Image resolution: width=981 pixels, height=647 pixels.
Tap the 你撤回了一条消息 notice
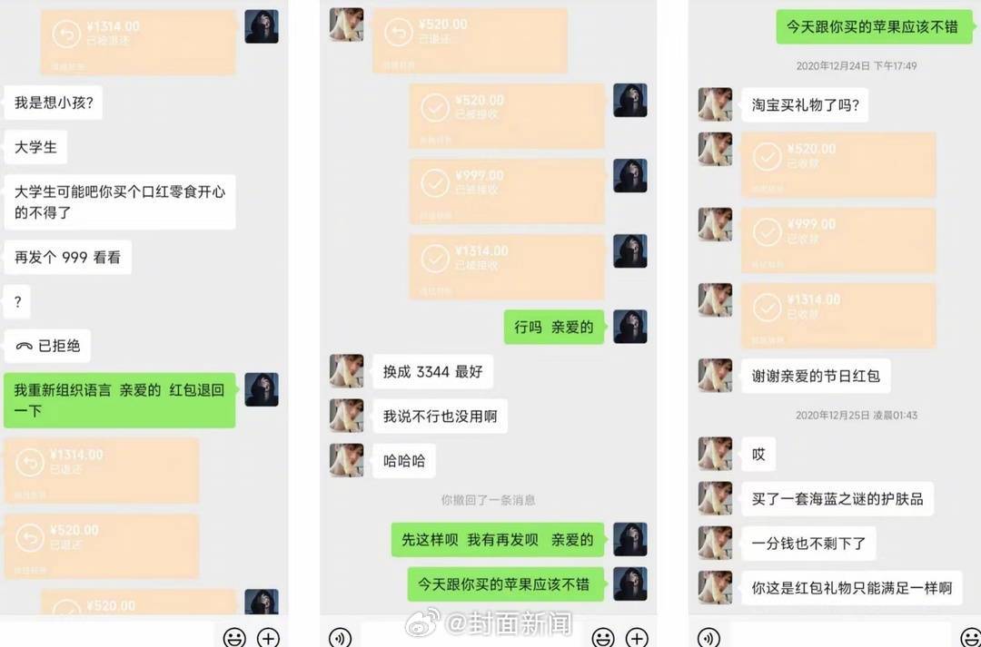tap(488, 500)
